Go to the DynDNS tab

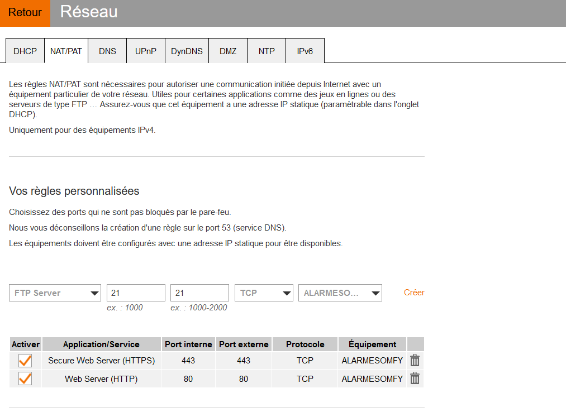(x=187, y=51)
